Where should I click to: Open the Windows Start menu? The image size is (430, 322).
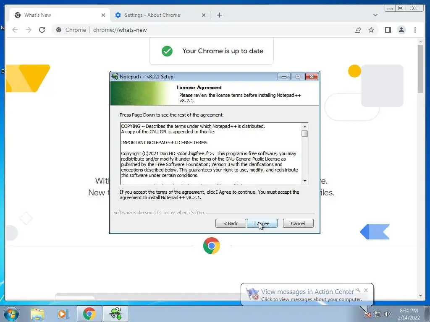(11, 314)
